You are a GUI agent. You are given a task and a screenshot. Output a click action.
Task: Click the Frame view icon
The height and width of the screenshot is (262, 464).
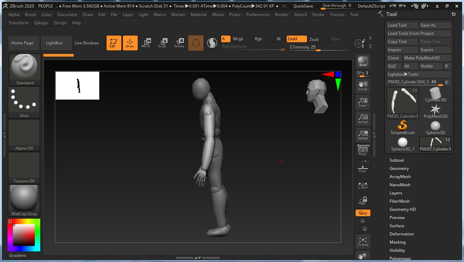(x=362, y=241)
